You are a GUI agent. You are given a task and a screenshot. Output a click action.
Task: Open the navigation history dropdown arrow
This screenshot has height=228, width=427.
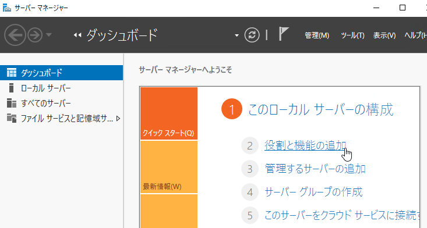point(49,35)
